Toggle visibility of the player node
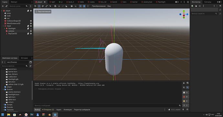Viewport: 223px width, 117px height. pos(31,11)
